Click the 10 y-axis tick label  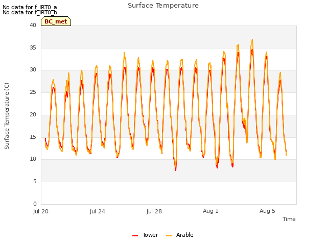tap(33, 159)
